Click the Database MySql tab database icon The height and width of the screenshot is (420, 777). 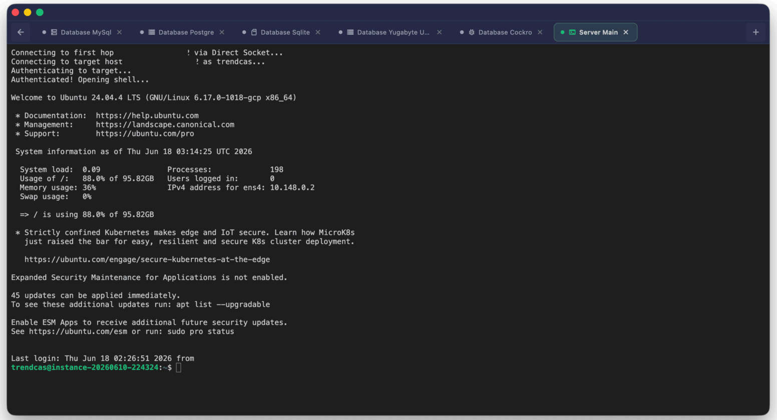pyautogui.click(x=54, y=32)
